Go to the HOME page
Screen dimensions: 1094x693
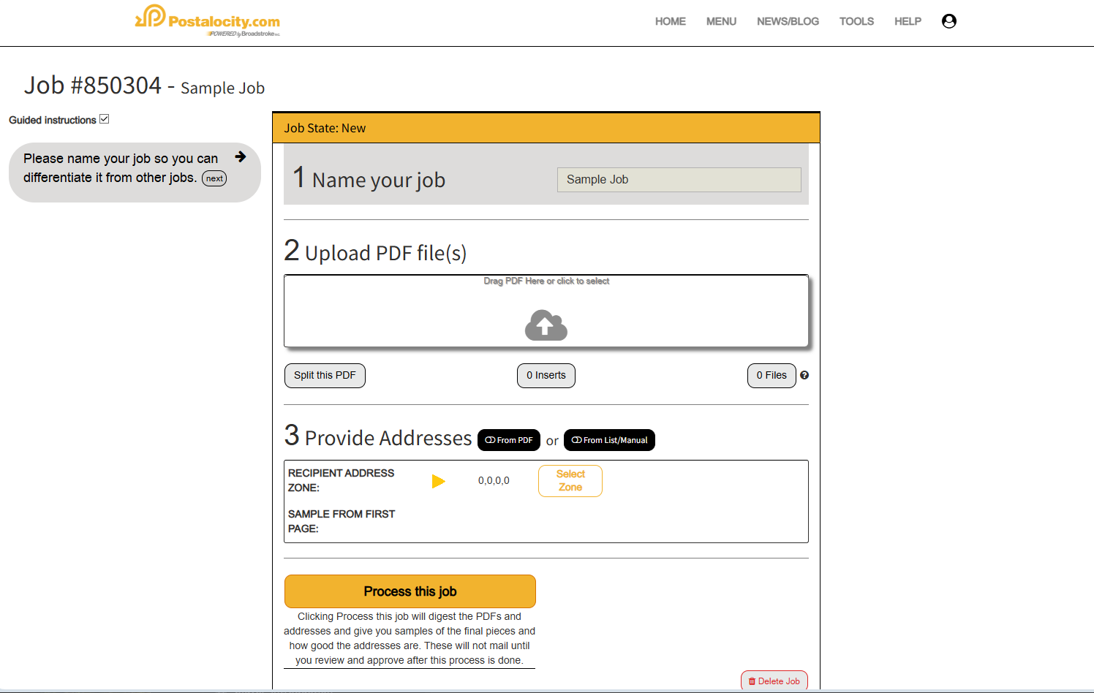click(670, 21)
